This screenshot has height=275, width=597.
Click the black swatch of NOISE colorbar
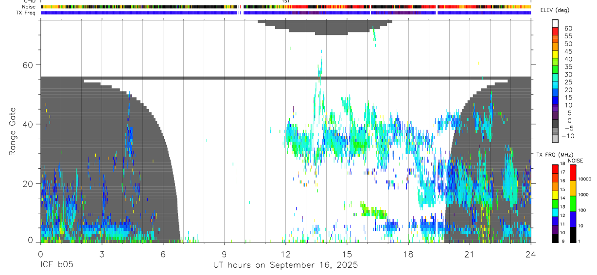pyautogui.click(x=573, y=234)
